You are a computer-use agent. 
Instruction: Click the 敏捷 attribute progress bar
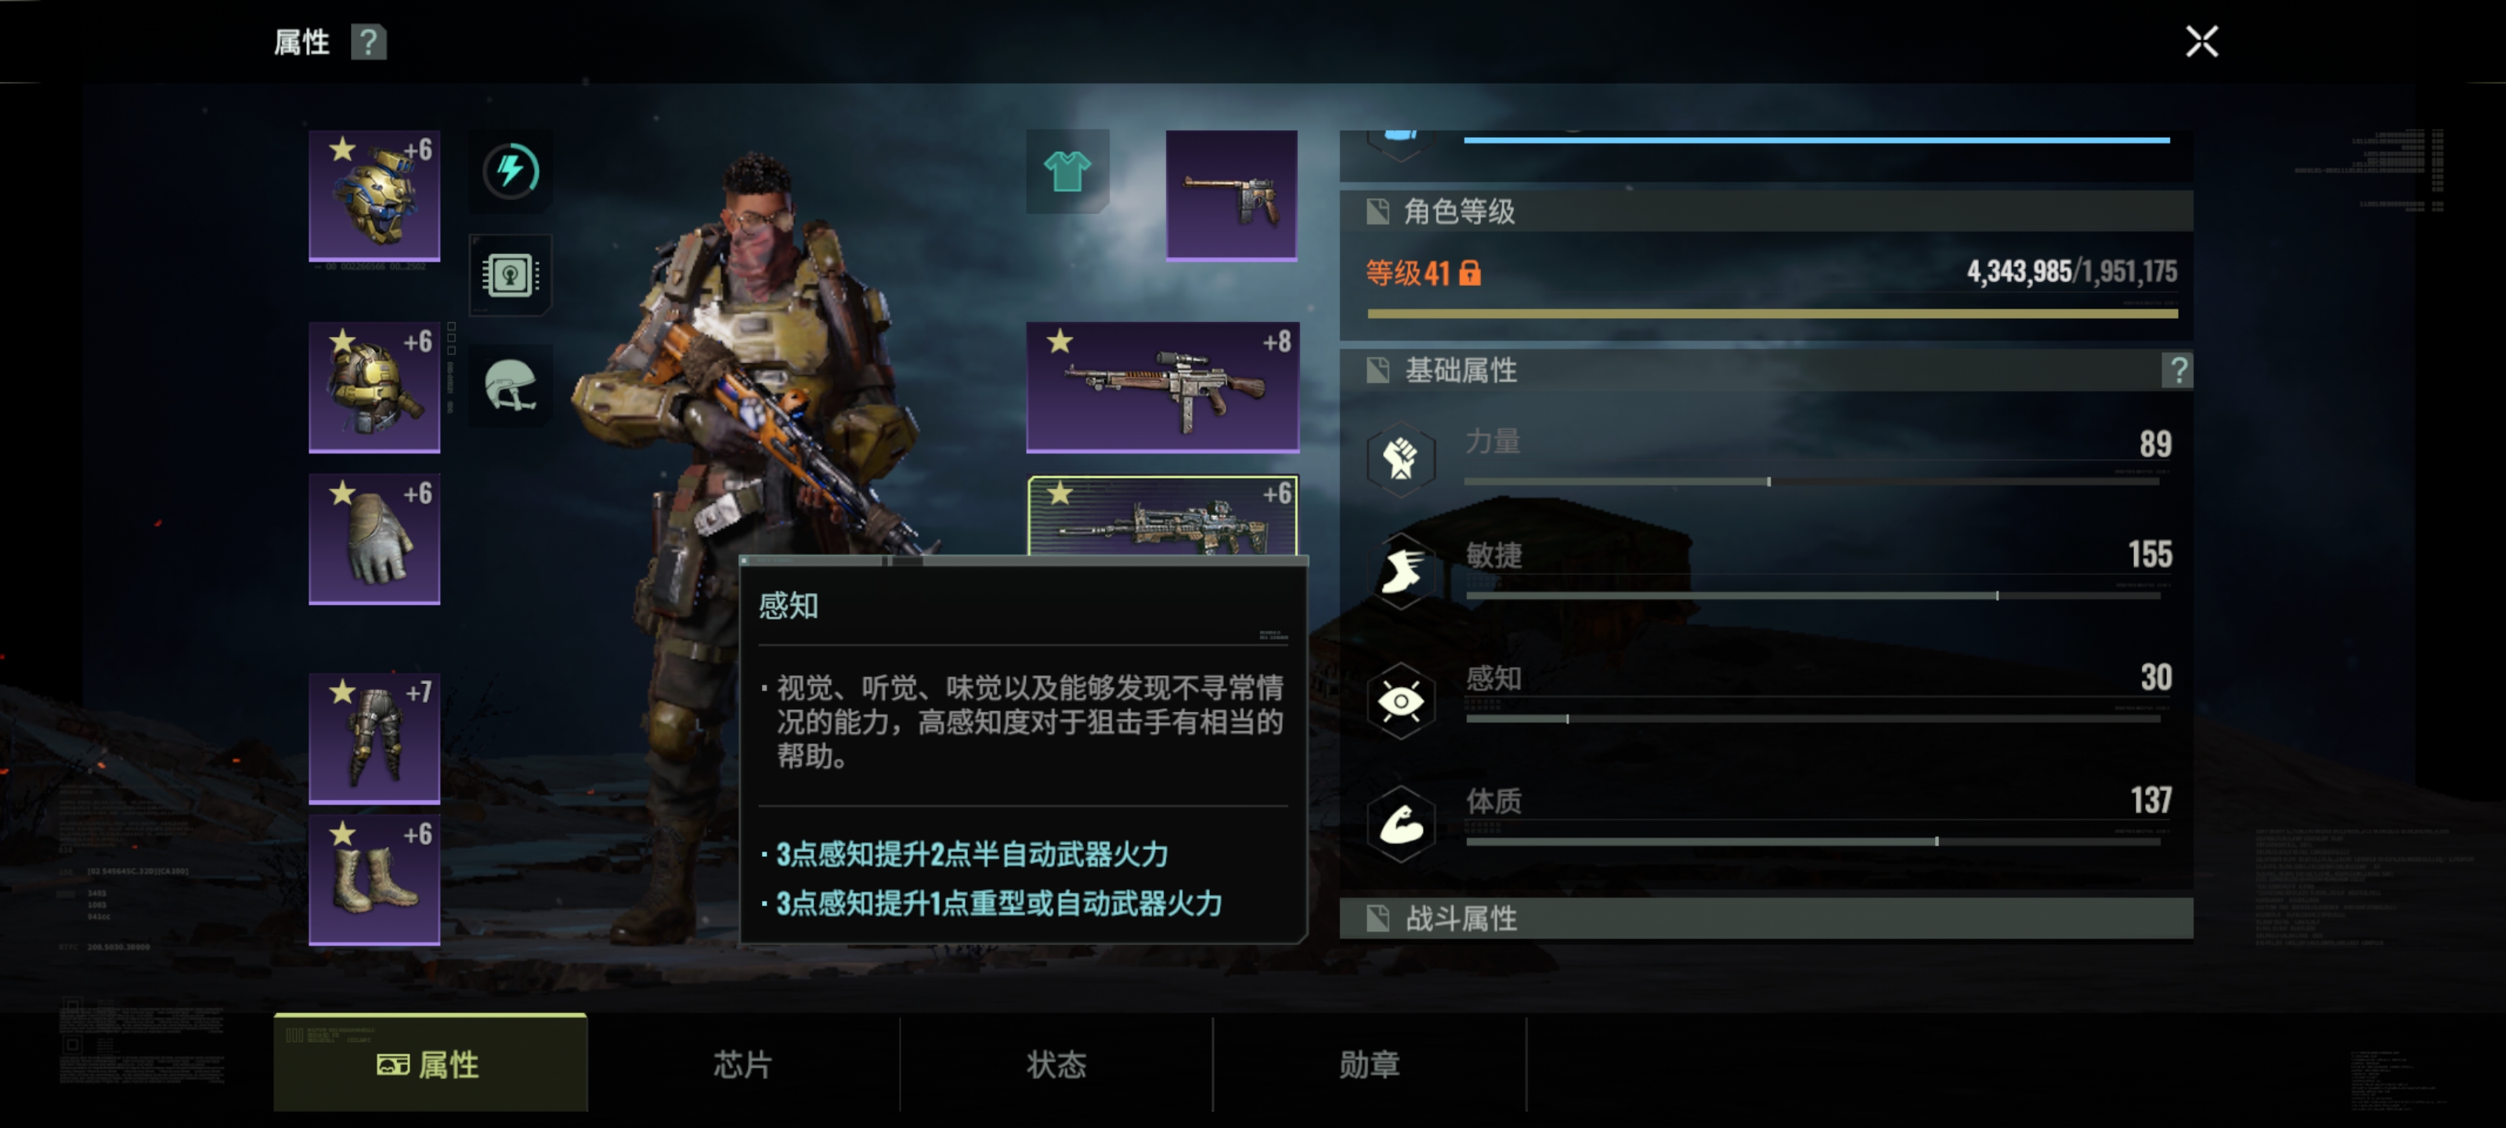pyautogui.click(x=1812, y=595)
